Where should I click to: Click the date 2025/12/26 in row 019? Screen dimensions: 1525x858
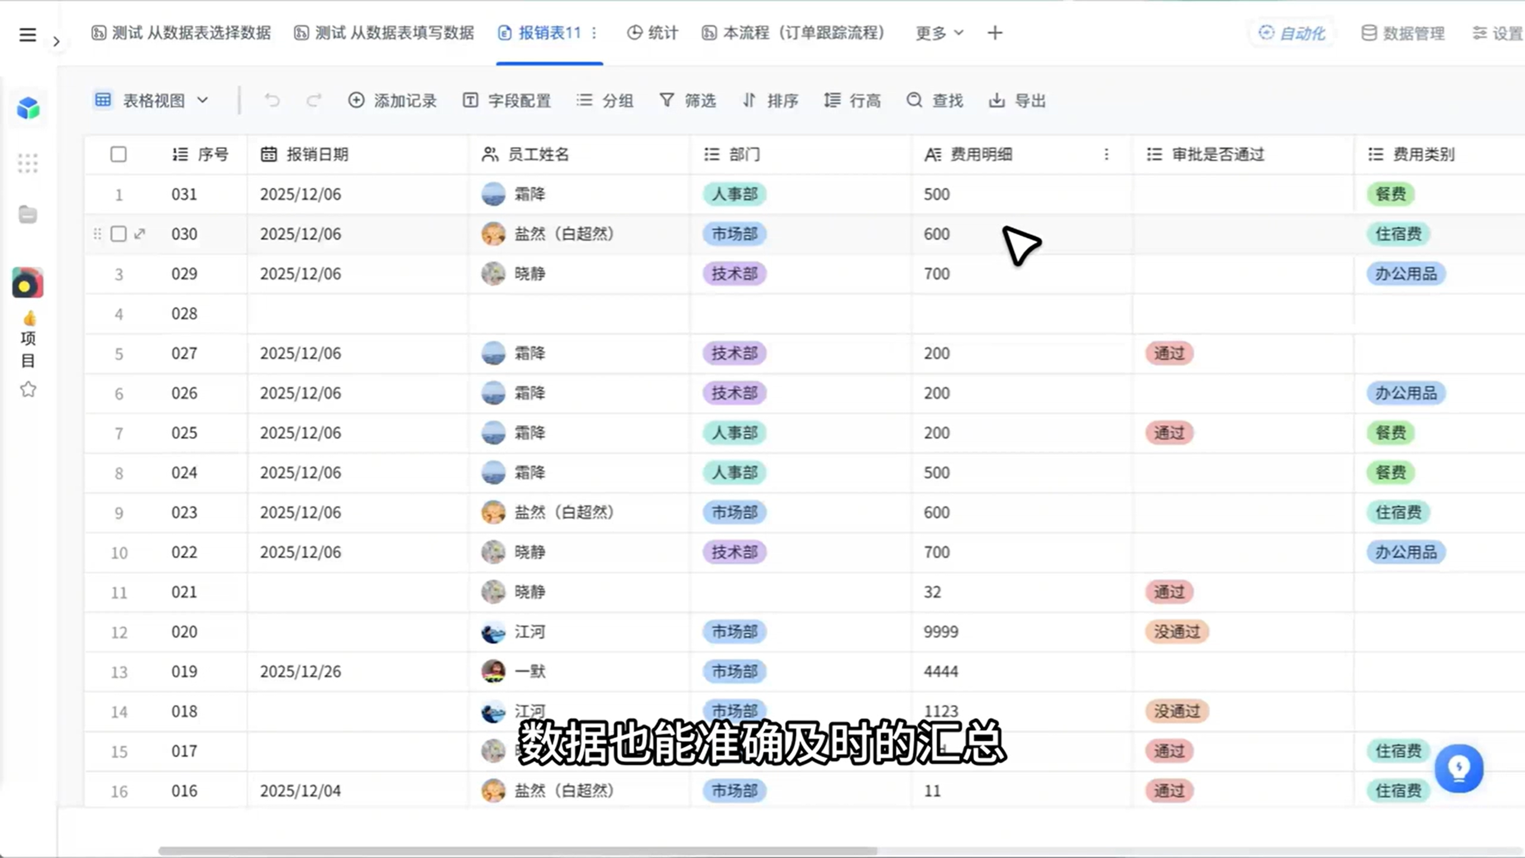(x=300, y=672)
